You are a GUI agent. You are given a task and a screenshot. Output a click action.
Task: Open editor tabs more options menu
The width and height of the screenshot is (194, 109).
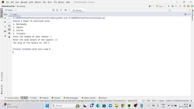[x=189, y=10]
